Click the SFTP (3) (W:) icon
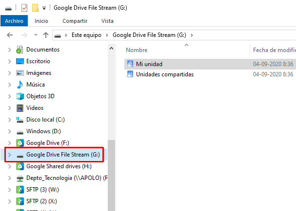This screenshot has height=211, width=296. click(x=20, y=190)
